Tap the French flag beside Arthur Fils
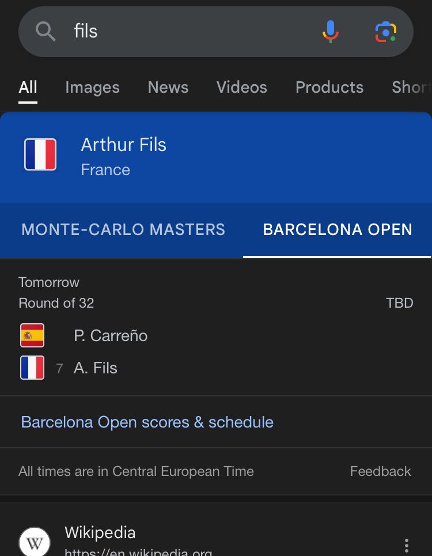 (40, 154)
